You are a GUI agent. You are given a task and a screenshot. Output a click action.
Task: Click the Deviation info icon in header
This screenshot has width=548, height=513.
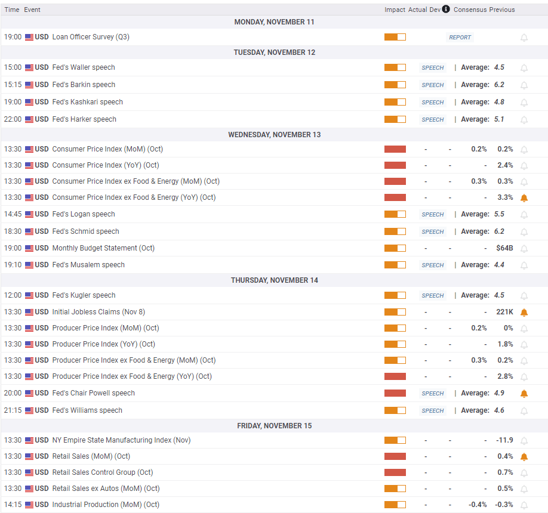[445, 9]
